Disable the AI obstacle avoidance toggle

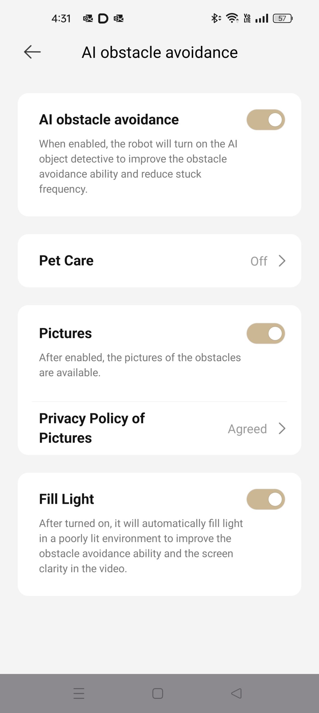[x=266, y=120]
